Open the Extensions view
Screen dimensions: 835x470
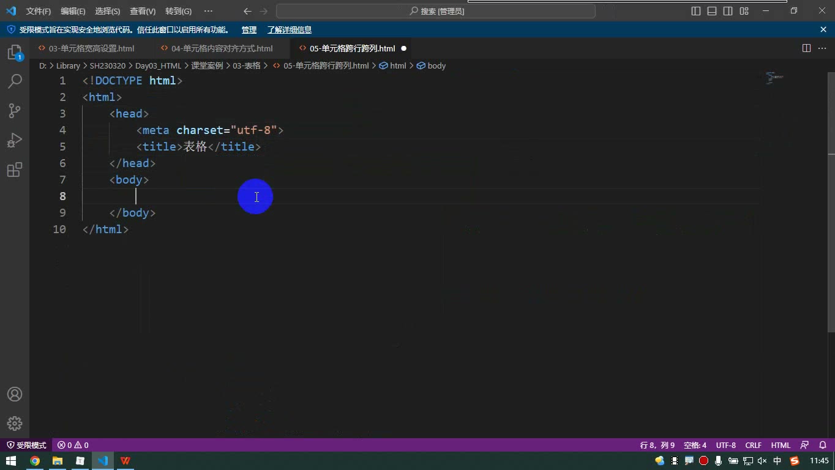pyautogui.click(x=15, y=170)
